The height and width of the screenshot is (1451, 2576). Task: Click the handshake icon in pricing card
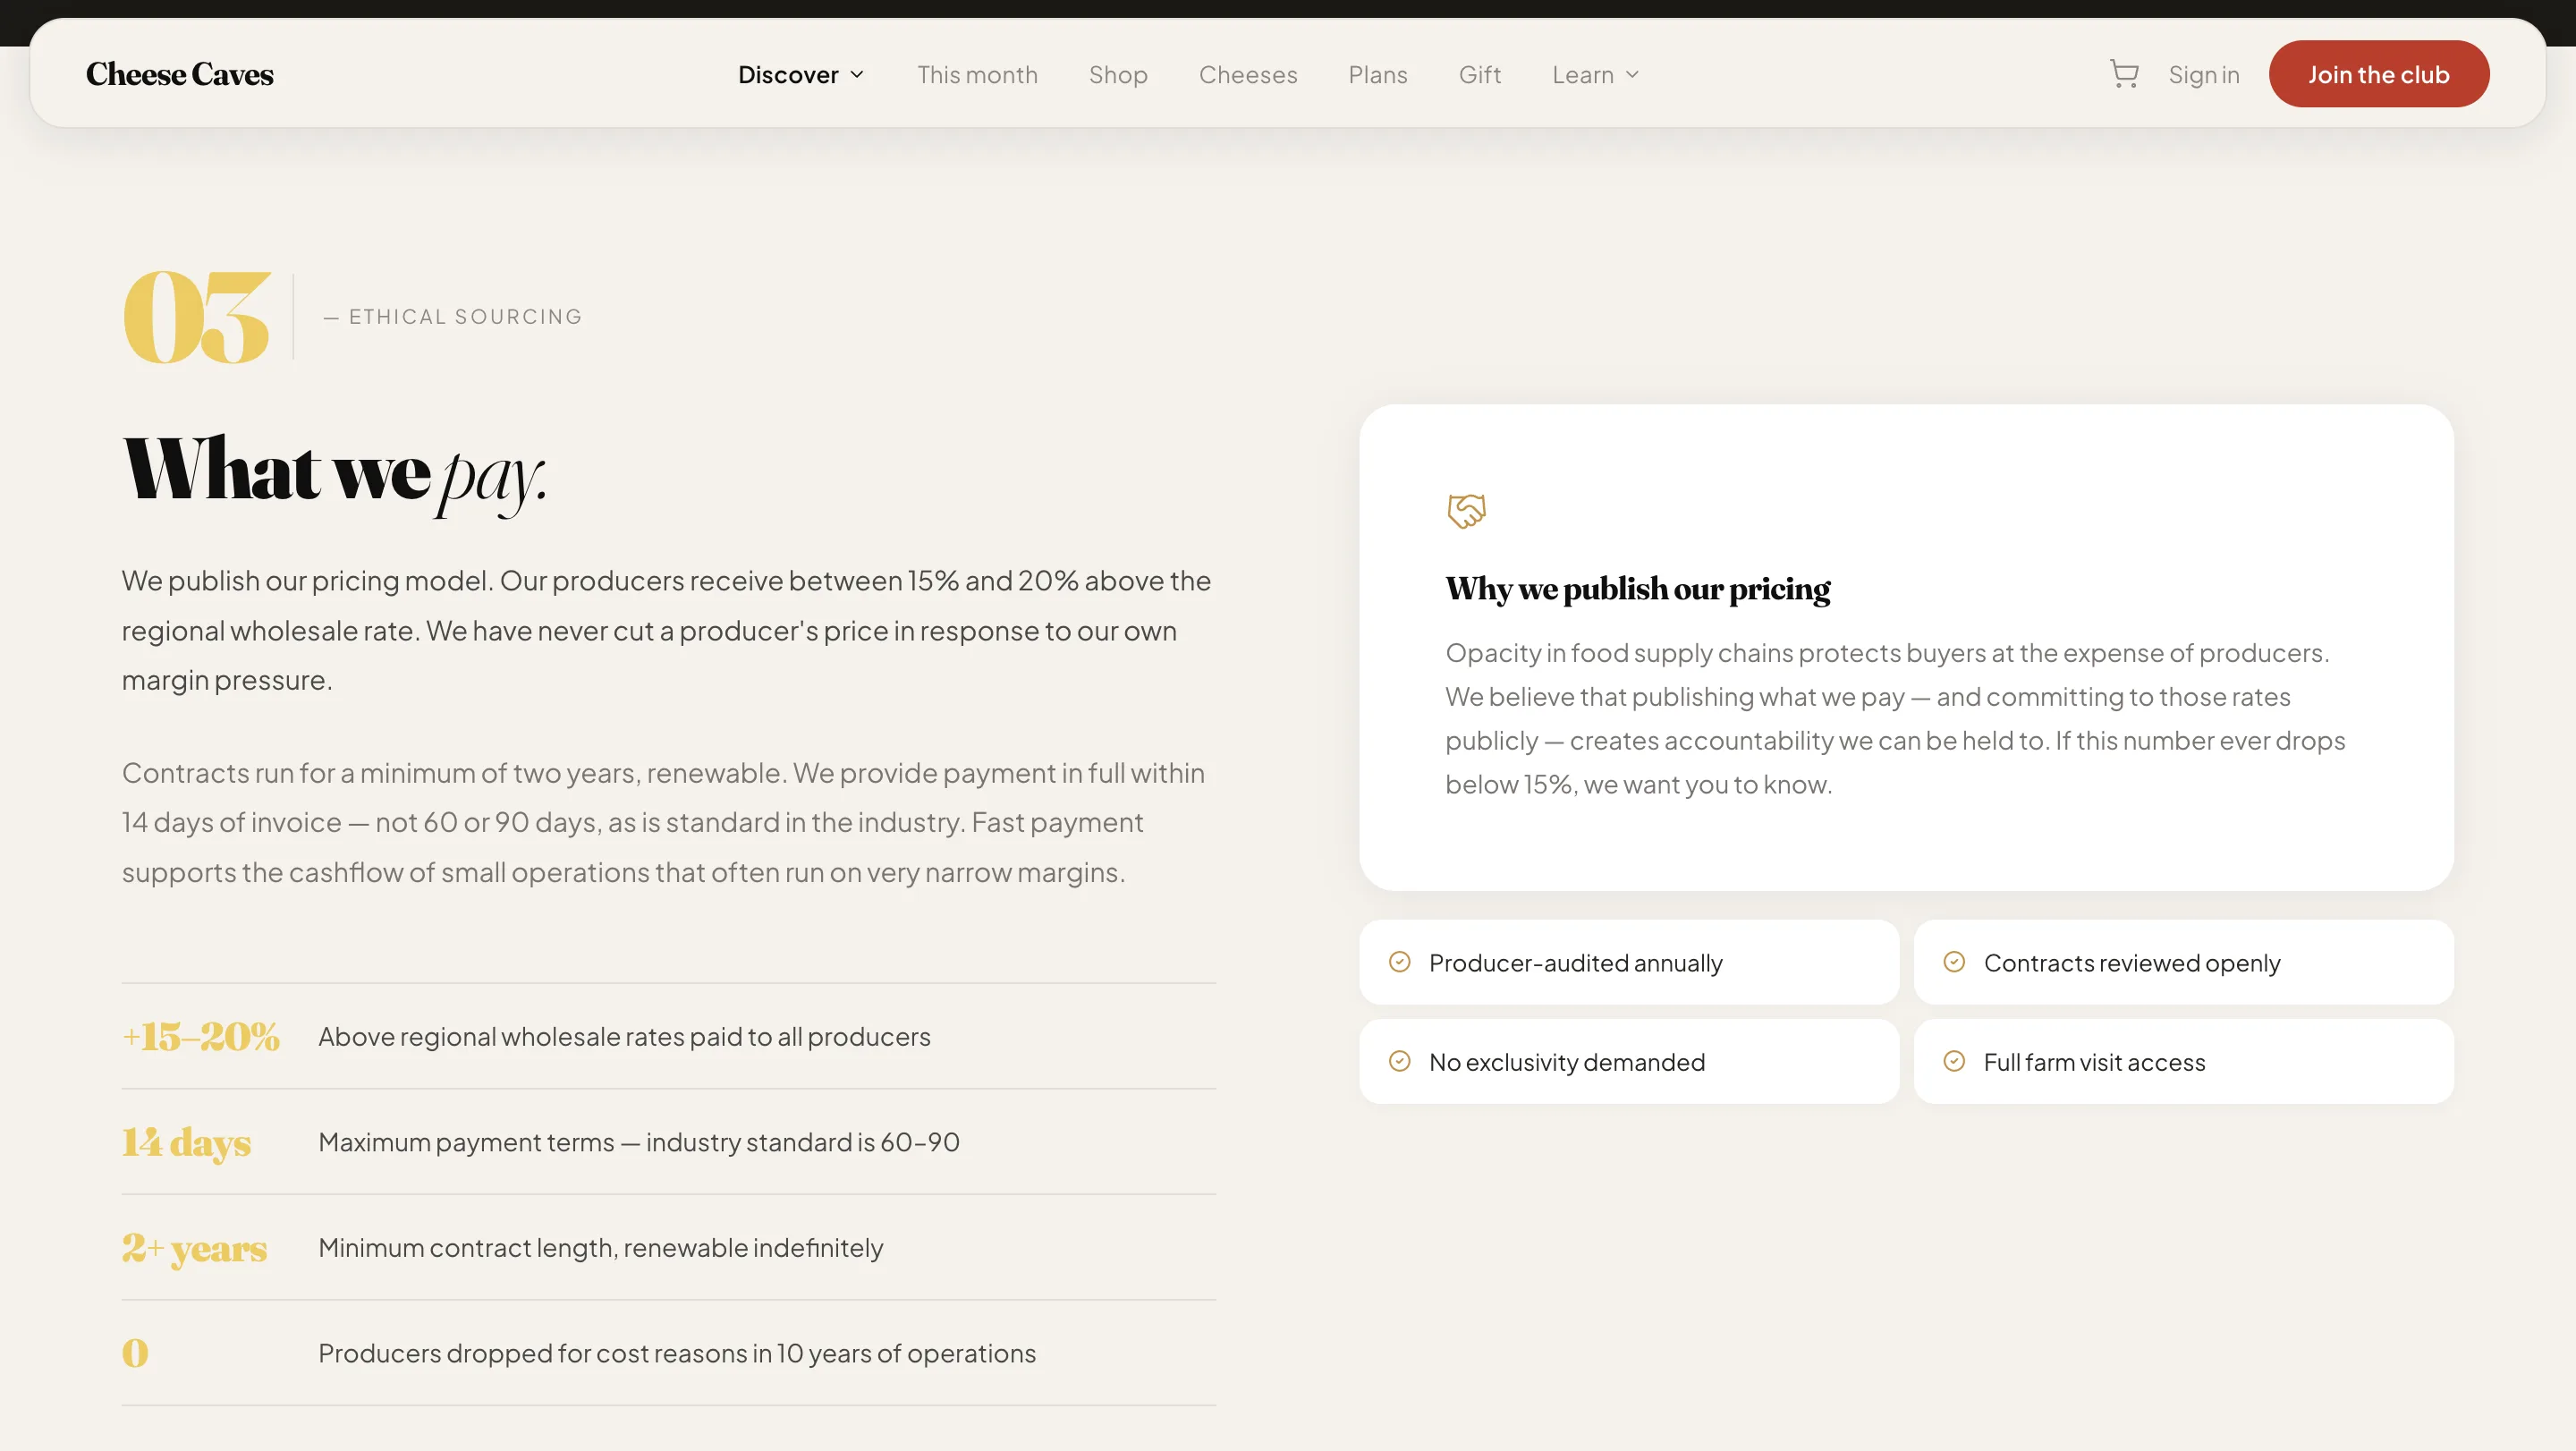[1466, 511]
